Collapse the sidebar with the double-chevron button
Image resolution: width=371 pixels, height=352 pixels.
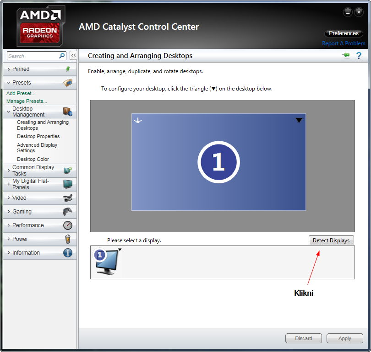[73, 55]
